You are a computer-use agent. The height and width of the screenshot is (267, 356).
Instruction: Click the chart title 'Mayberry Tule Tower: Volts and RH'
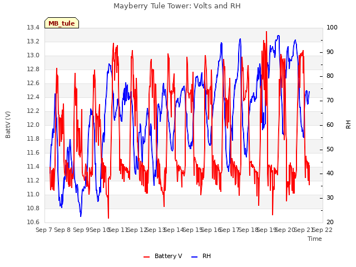177,6
